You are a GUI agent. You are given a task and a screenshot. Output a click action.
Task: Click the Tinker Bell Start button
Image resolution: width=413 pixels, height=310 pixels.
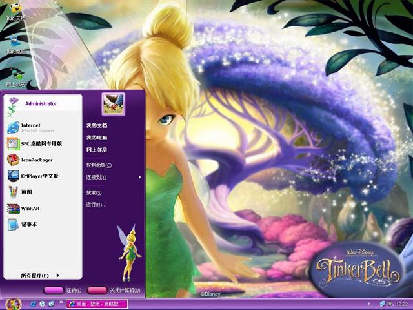[x=13, y=304]
